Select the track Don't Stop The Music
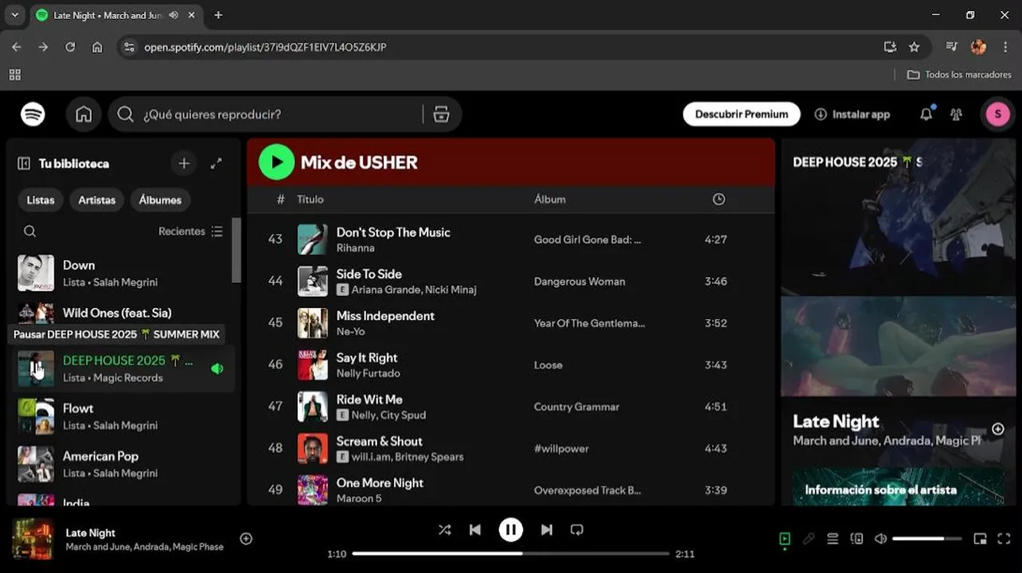 393,232
